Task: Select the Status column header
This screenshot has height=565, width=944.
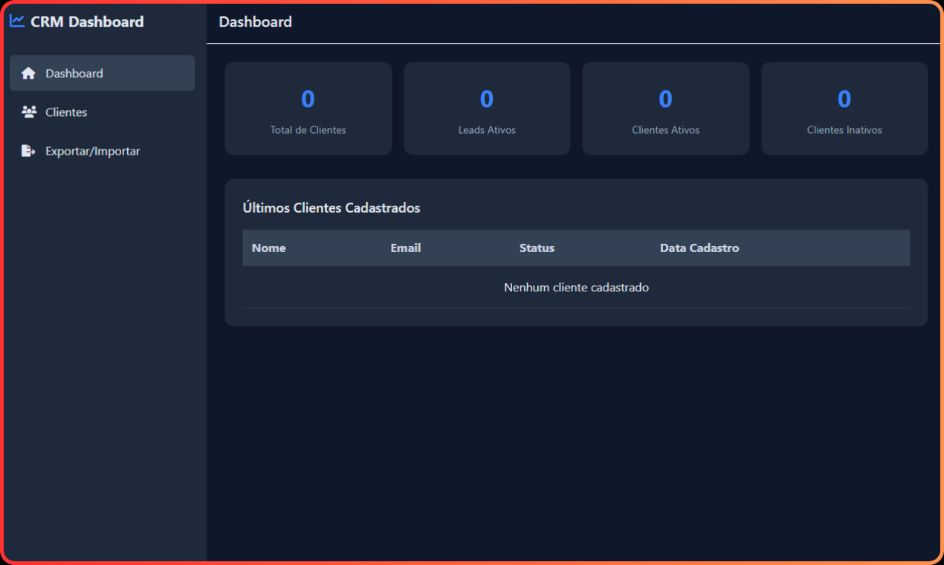Action: tap(537, 248)
